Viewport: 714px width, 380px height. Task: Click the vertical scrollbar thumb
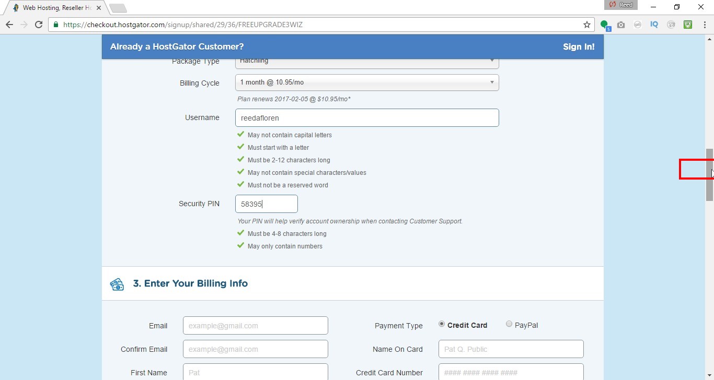709,174
